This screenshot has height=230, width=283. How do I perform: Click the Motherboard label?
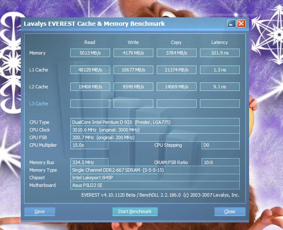click(43, 185)
